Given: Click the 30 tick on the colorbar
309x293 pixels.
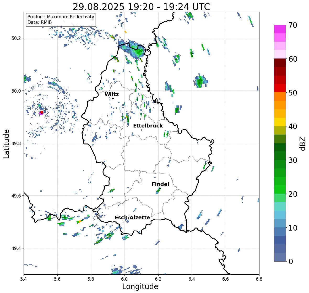Looking at the screenshot, I should [x=293, y=160].
